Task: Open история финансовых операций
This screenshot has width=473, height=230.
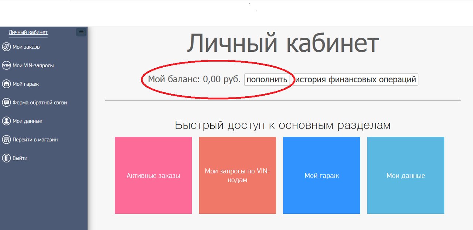Action: pyautogui.click(x=355, y=79)
